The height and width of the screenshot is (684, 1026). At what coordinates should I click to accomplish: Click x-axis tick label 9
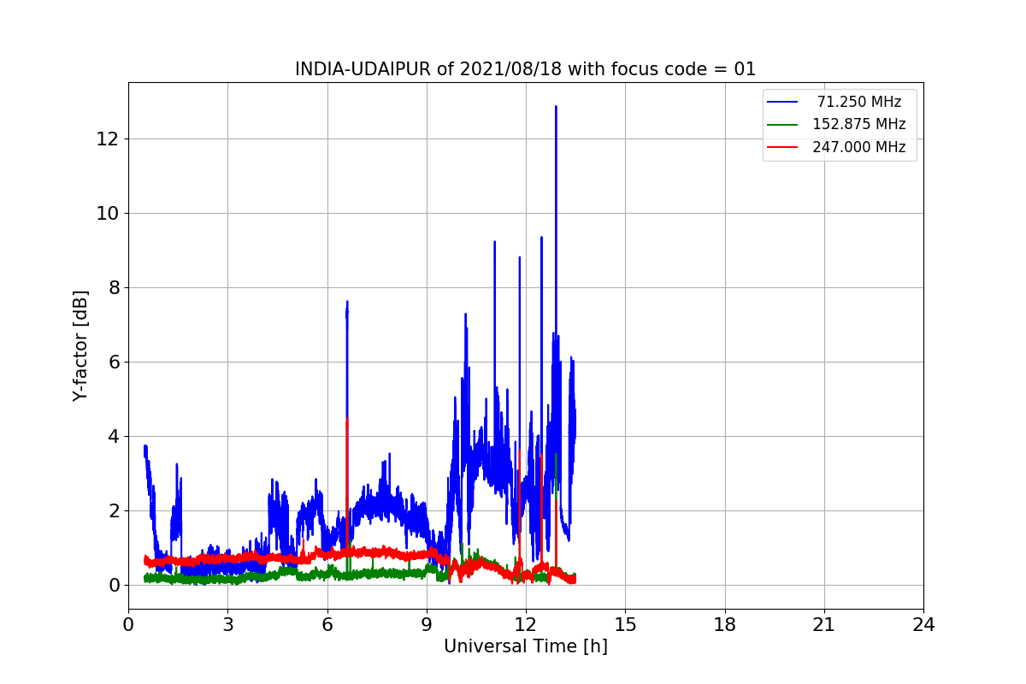tap(427, 624)
